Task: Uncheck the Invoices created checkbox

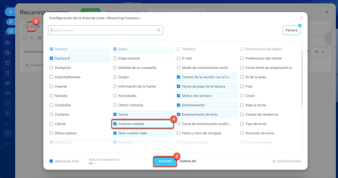Action: coord(115,124)
